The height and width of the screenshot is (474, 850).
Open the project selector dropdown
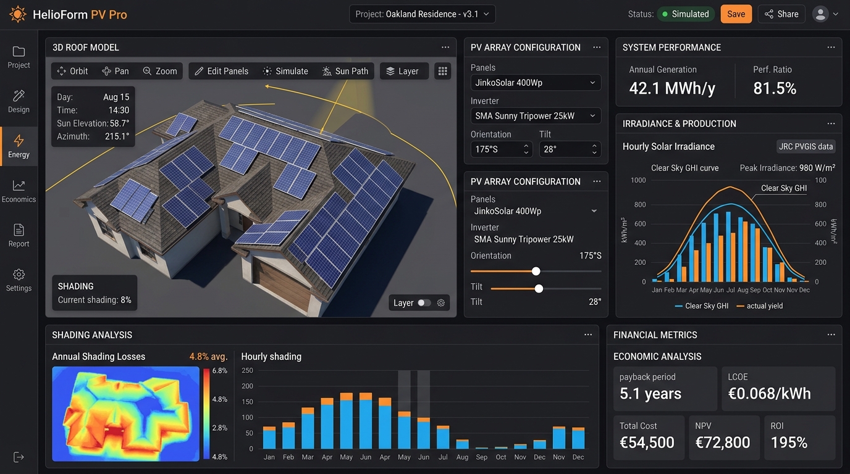pyautogui.click(x=423, y=14)
